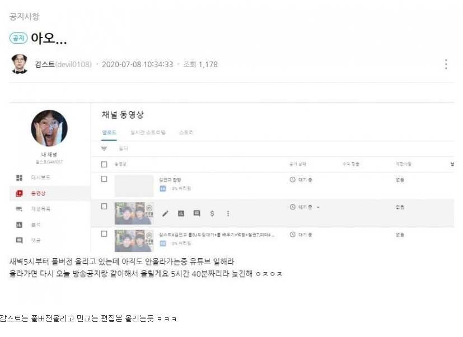Screen dimensions: 463x337
Task: Click the third video's FIFA thumbnail
Action: (x=134, y=241)
